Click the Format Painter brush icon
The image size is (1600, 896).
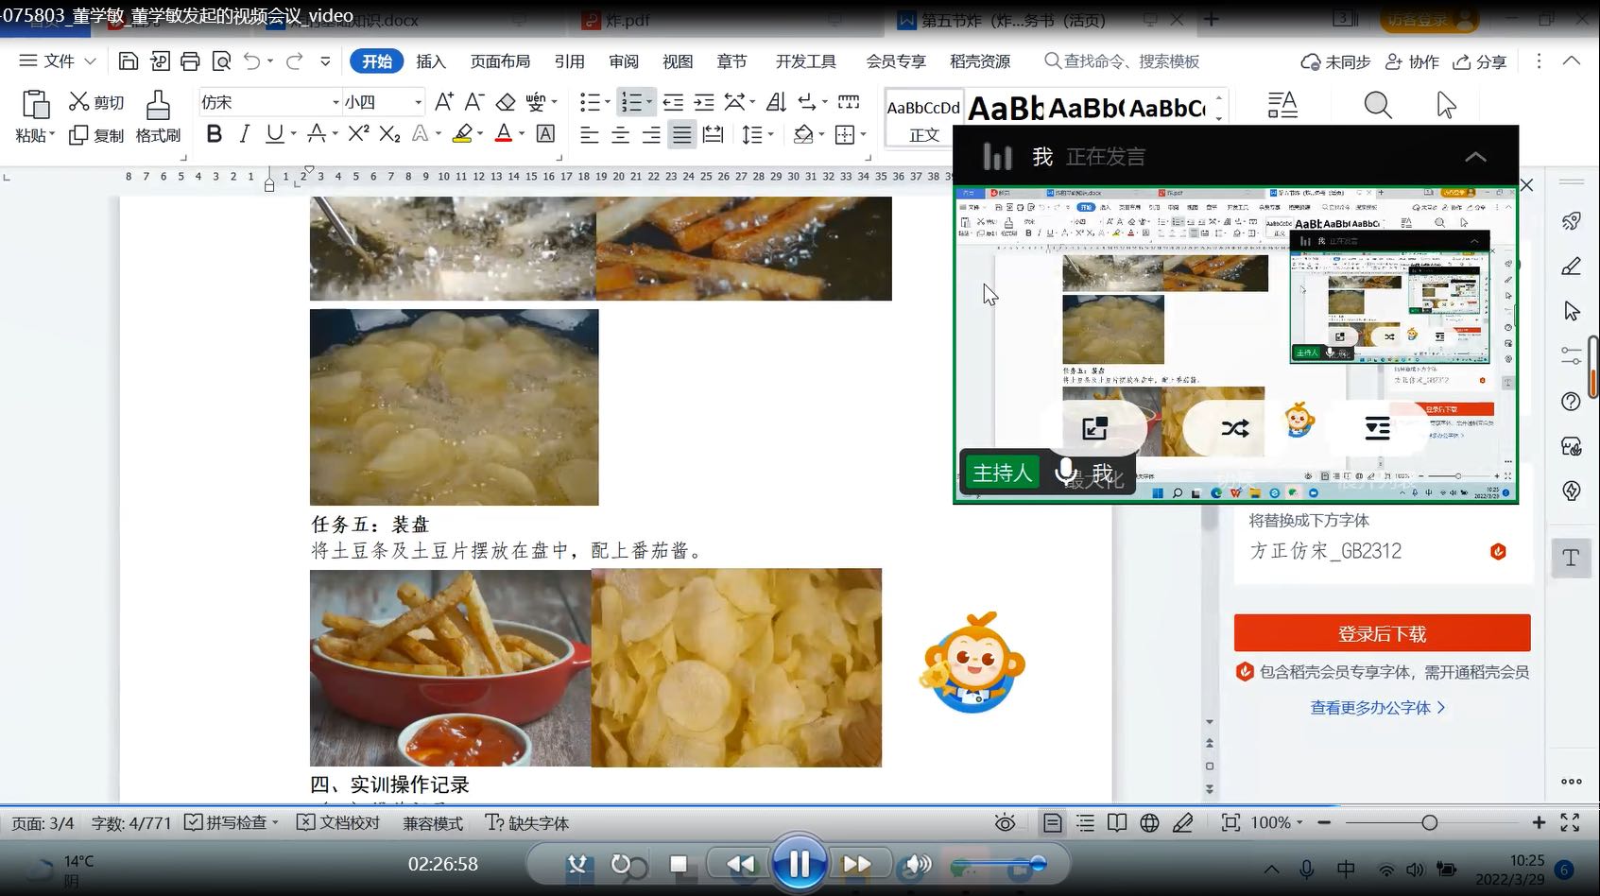158,104
